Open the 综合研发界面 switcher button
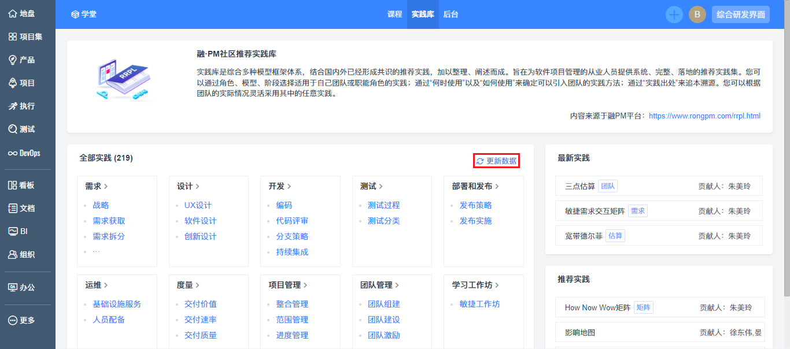Viewport: 790px width, 349px height. (741, 14)
